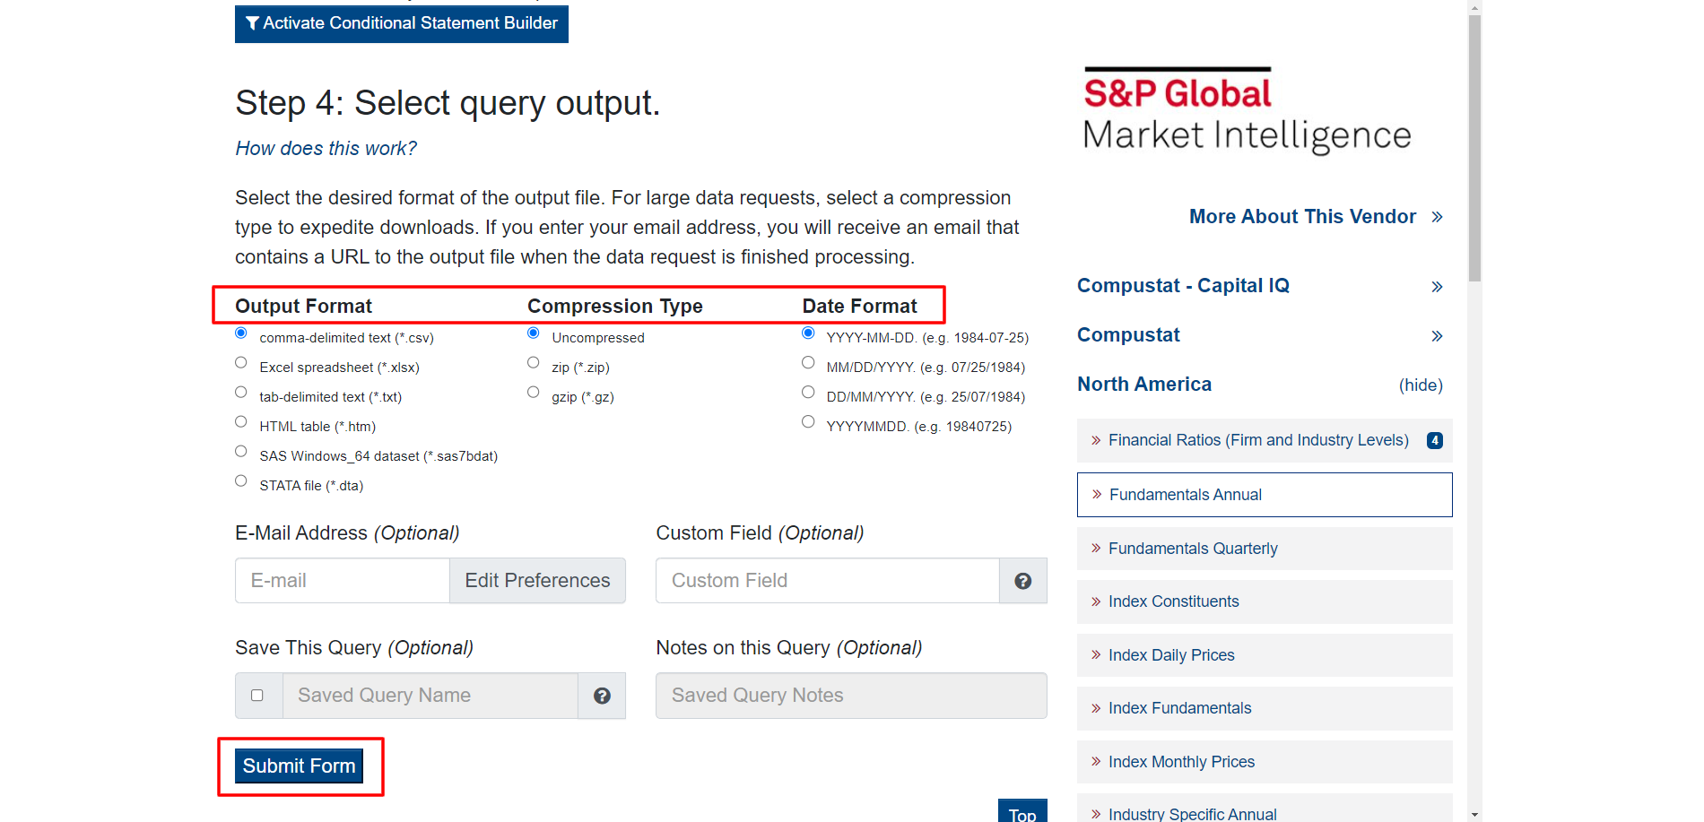Click the scrollbar down arrow
This screenshot has height=822, width=1704.
click(x=1474, y=815)
